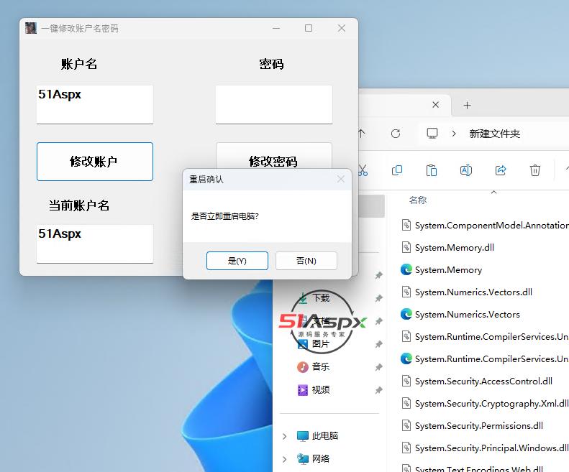Viewport: 569px width, 472px height.
Task: Click the copy icon in Explorer toolbar
Action: tap(397, 170)
